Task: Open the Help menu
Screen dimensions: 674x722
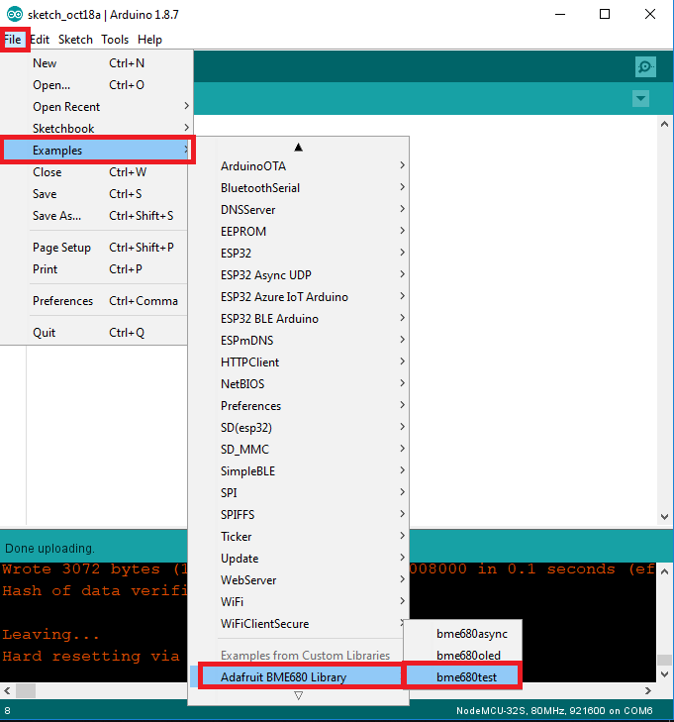Action: [x=149, y=40]
